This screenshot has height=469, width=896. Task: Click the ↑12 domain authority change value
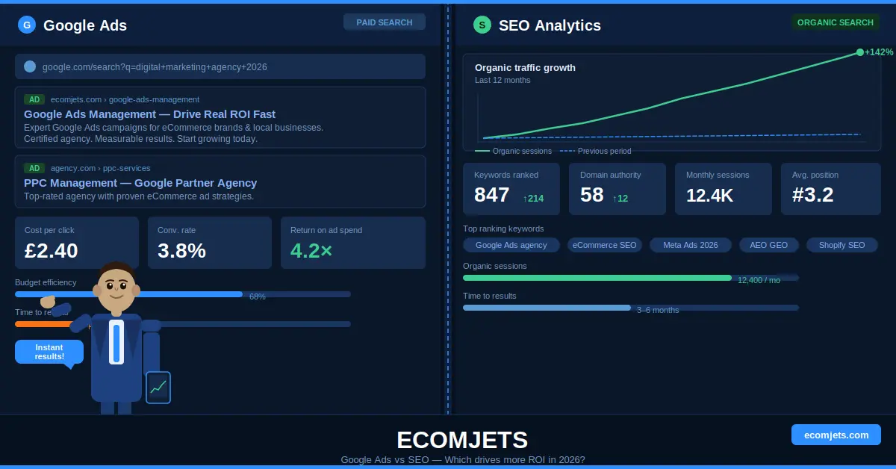tap(620, 198)
